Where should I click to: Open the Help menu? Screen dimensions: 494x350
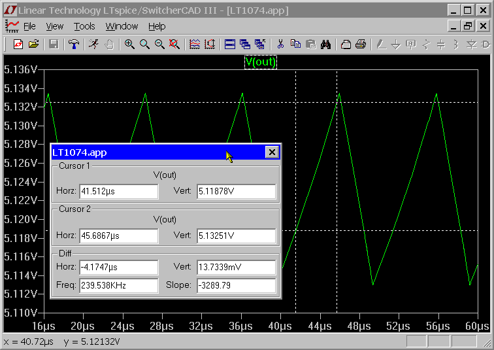[157, 26]
